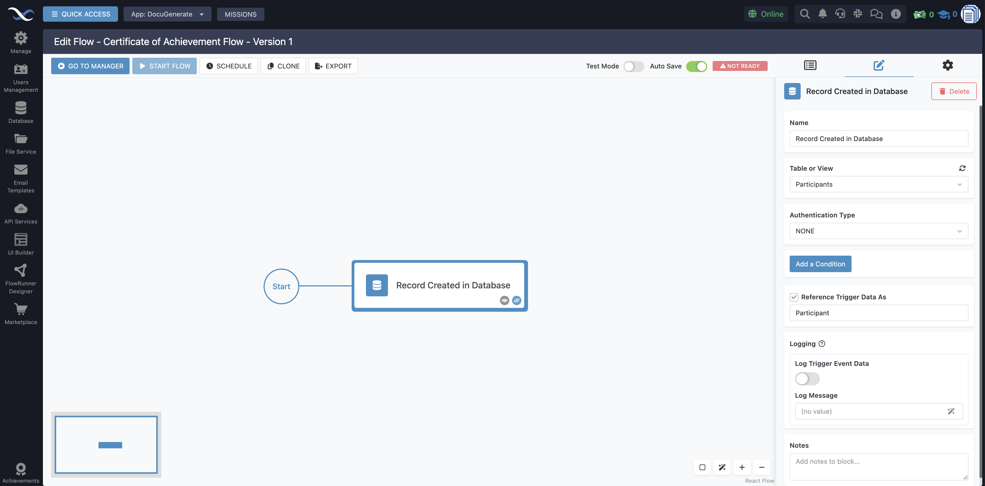Click the Slack icon in the top bar
The image size is (985, 486).
858,14
